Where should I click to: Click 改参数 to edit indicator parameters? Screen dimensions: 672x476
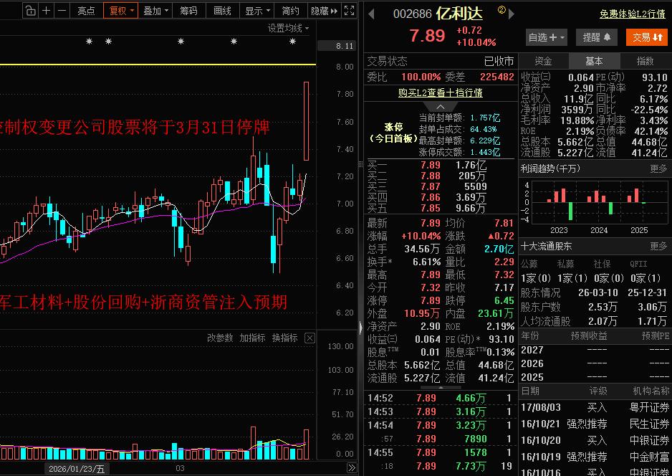(x=220, y=338)
